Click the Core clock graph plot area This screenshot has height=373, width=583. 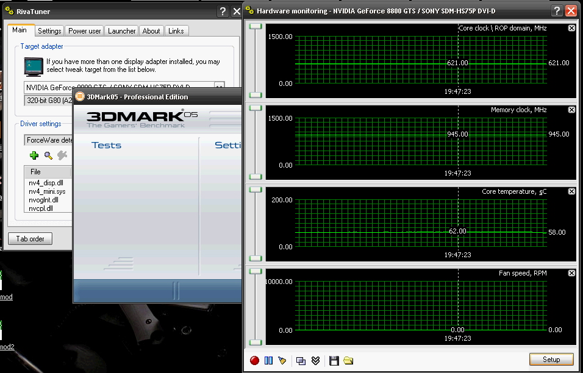(x=421, y=60)
